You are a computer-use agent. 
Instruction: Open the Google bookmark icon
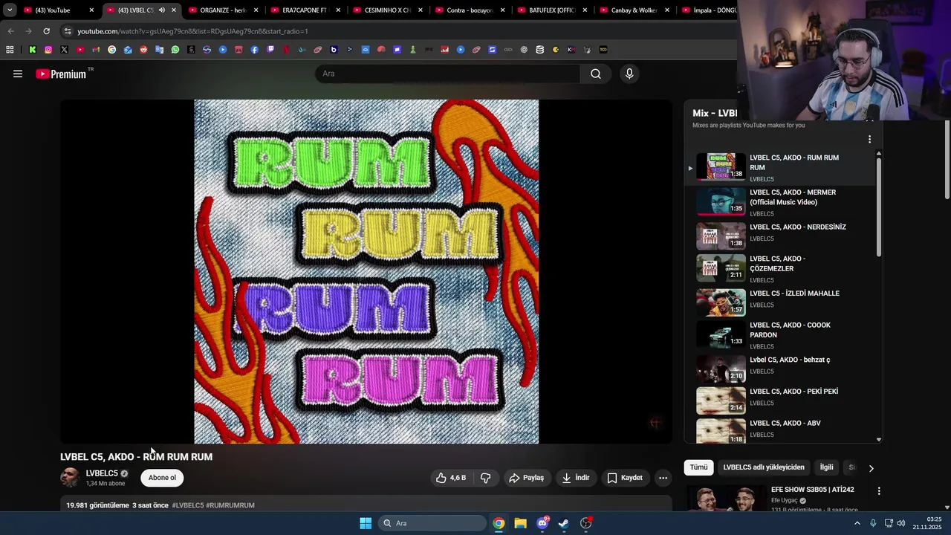pyautogui.click(x=112, y=50)
